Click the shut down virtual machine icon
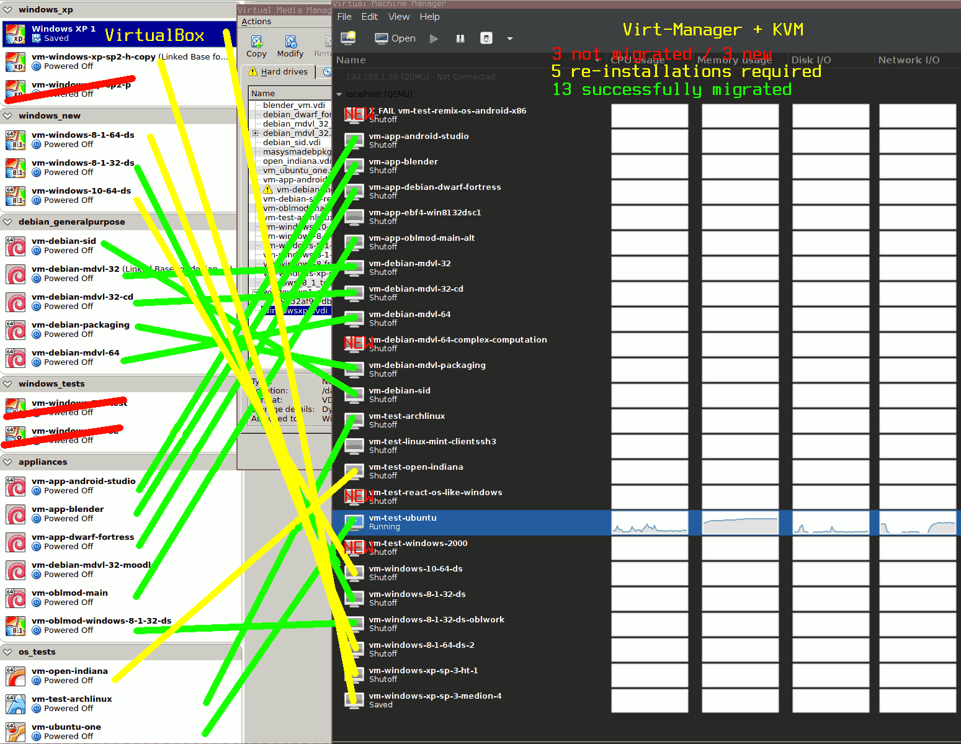The width and height of the screenshot is (961, 744). click(x=486, y=38)
